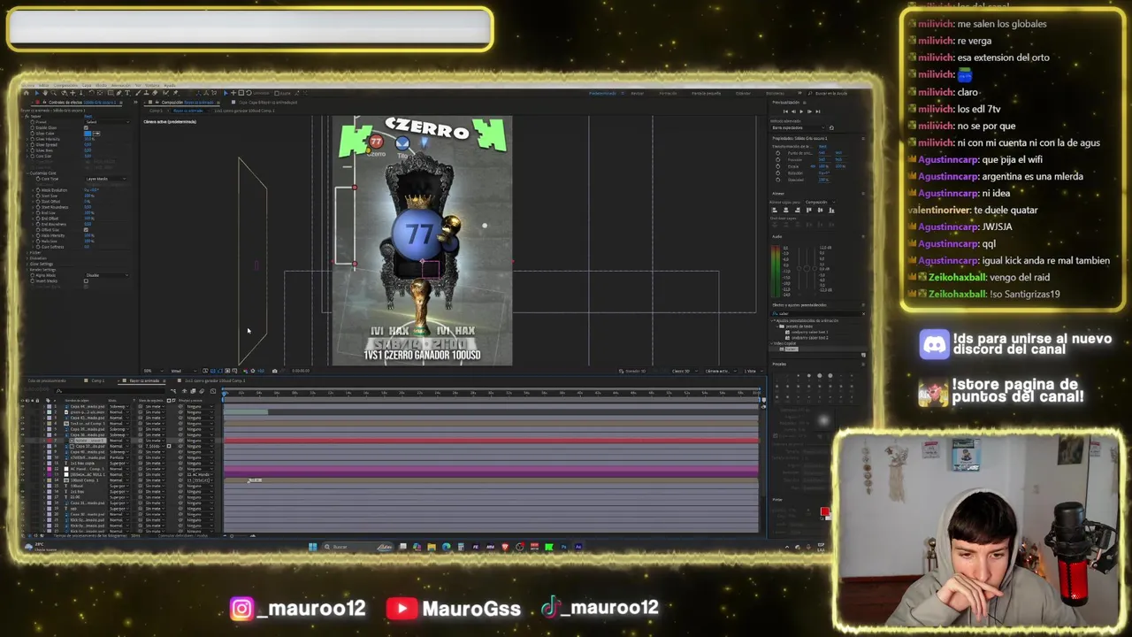The width and height of the screenshot is (1132, 637).
Task: Click align right edges icon in Alinear
Action: tap(798, 210)
